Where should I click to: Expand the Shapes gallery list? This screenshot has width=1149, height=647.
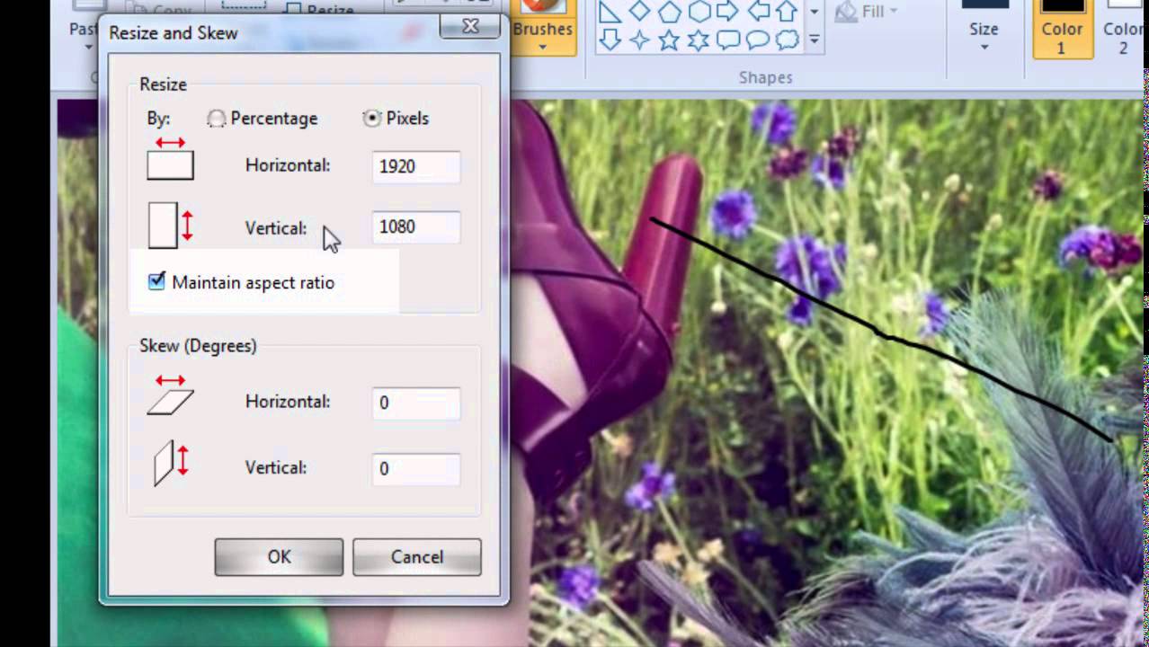click(814, 40)
